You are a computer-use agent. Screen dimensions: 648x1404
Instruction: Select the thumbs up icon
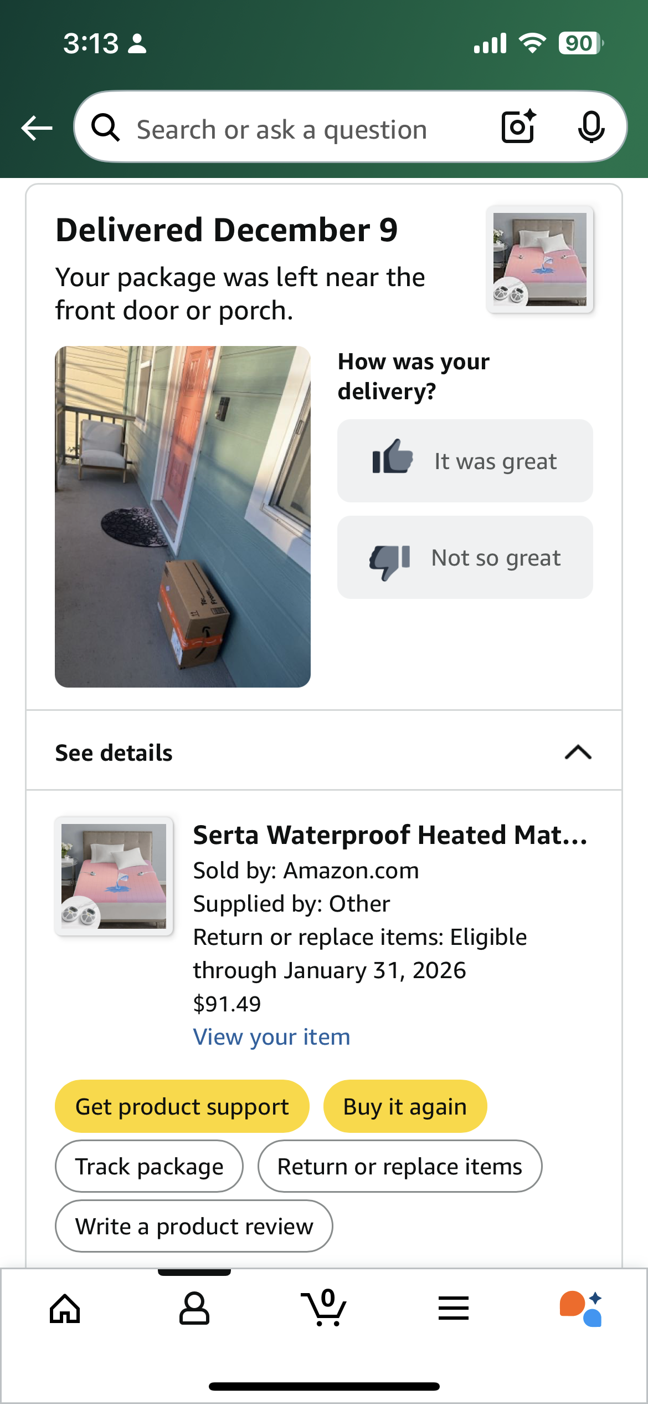click(x=393, y=456)
